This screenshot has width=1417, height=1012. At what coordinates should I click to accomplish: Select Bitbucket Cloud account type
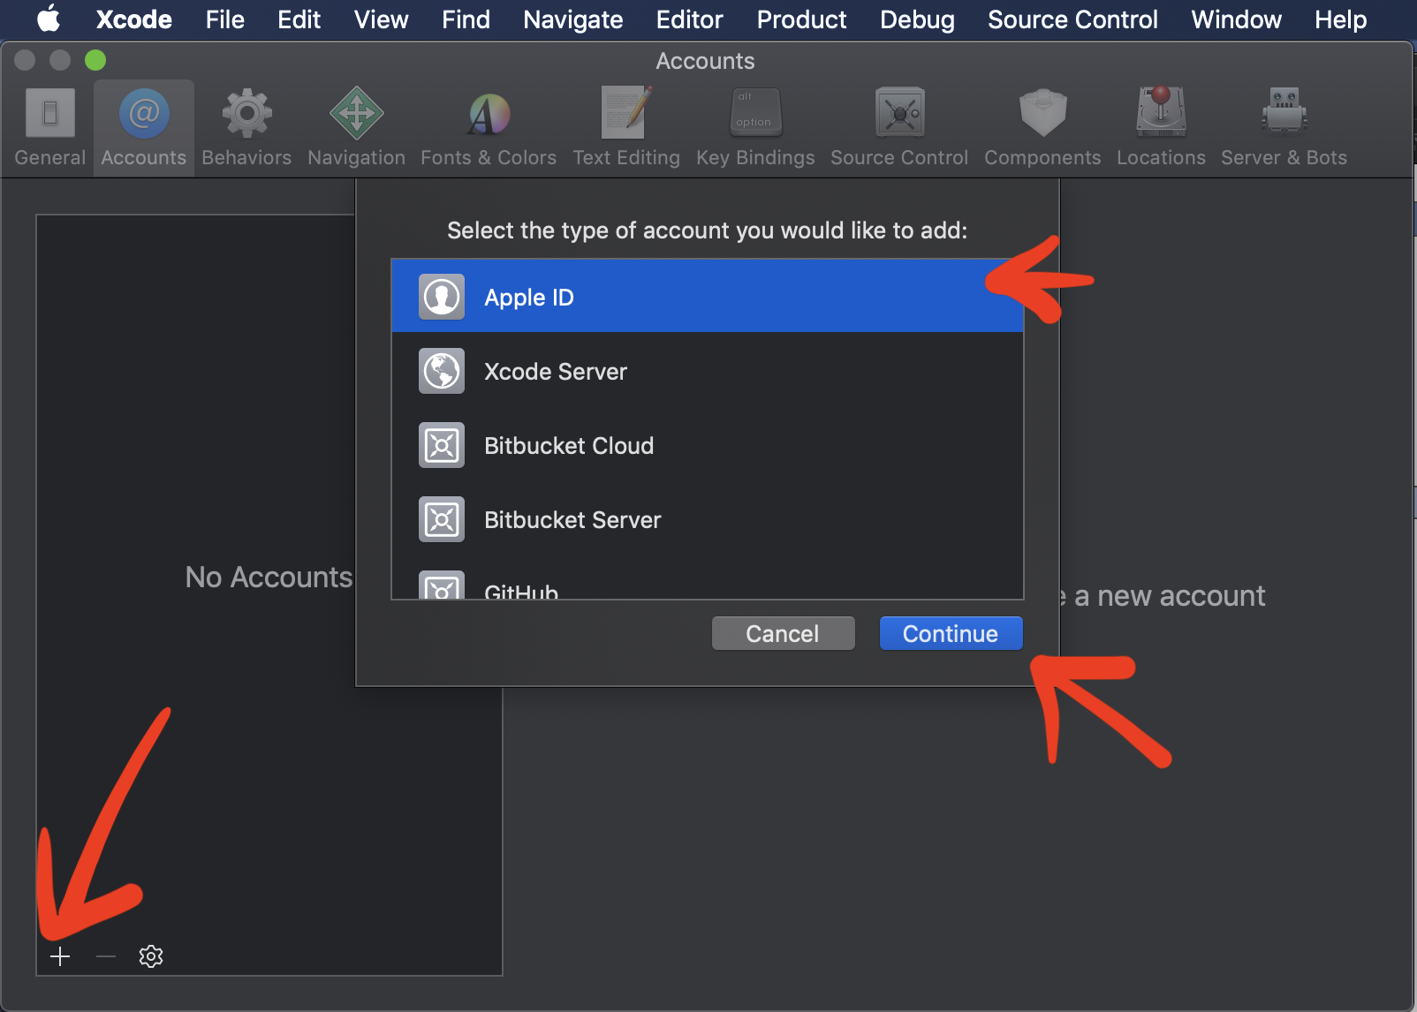(707, 445)
